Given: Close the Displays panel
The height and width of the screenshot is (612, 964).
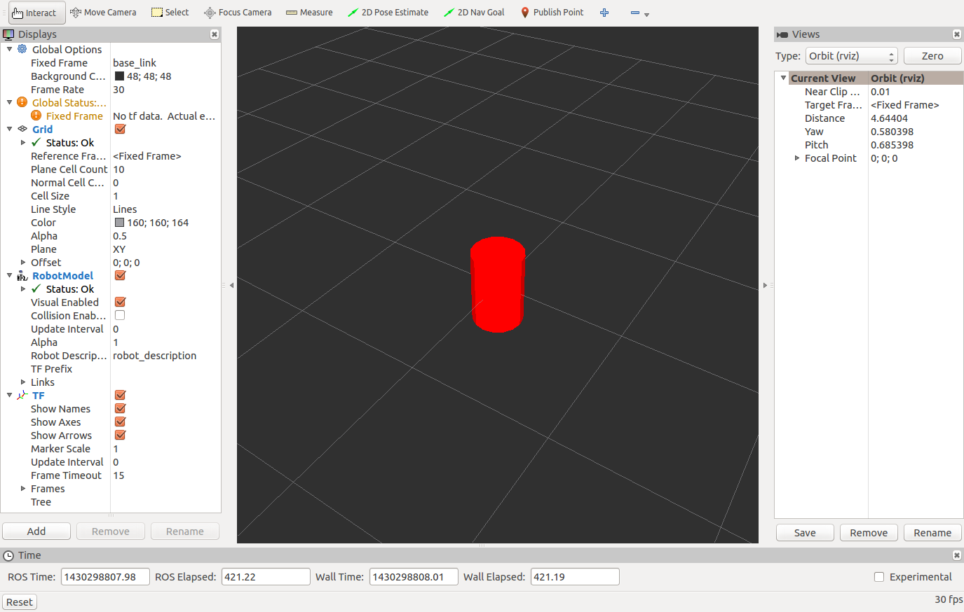Looking at the screenshot, I should 215,34.
